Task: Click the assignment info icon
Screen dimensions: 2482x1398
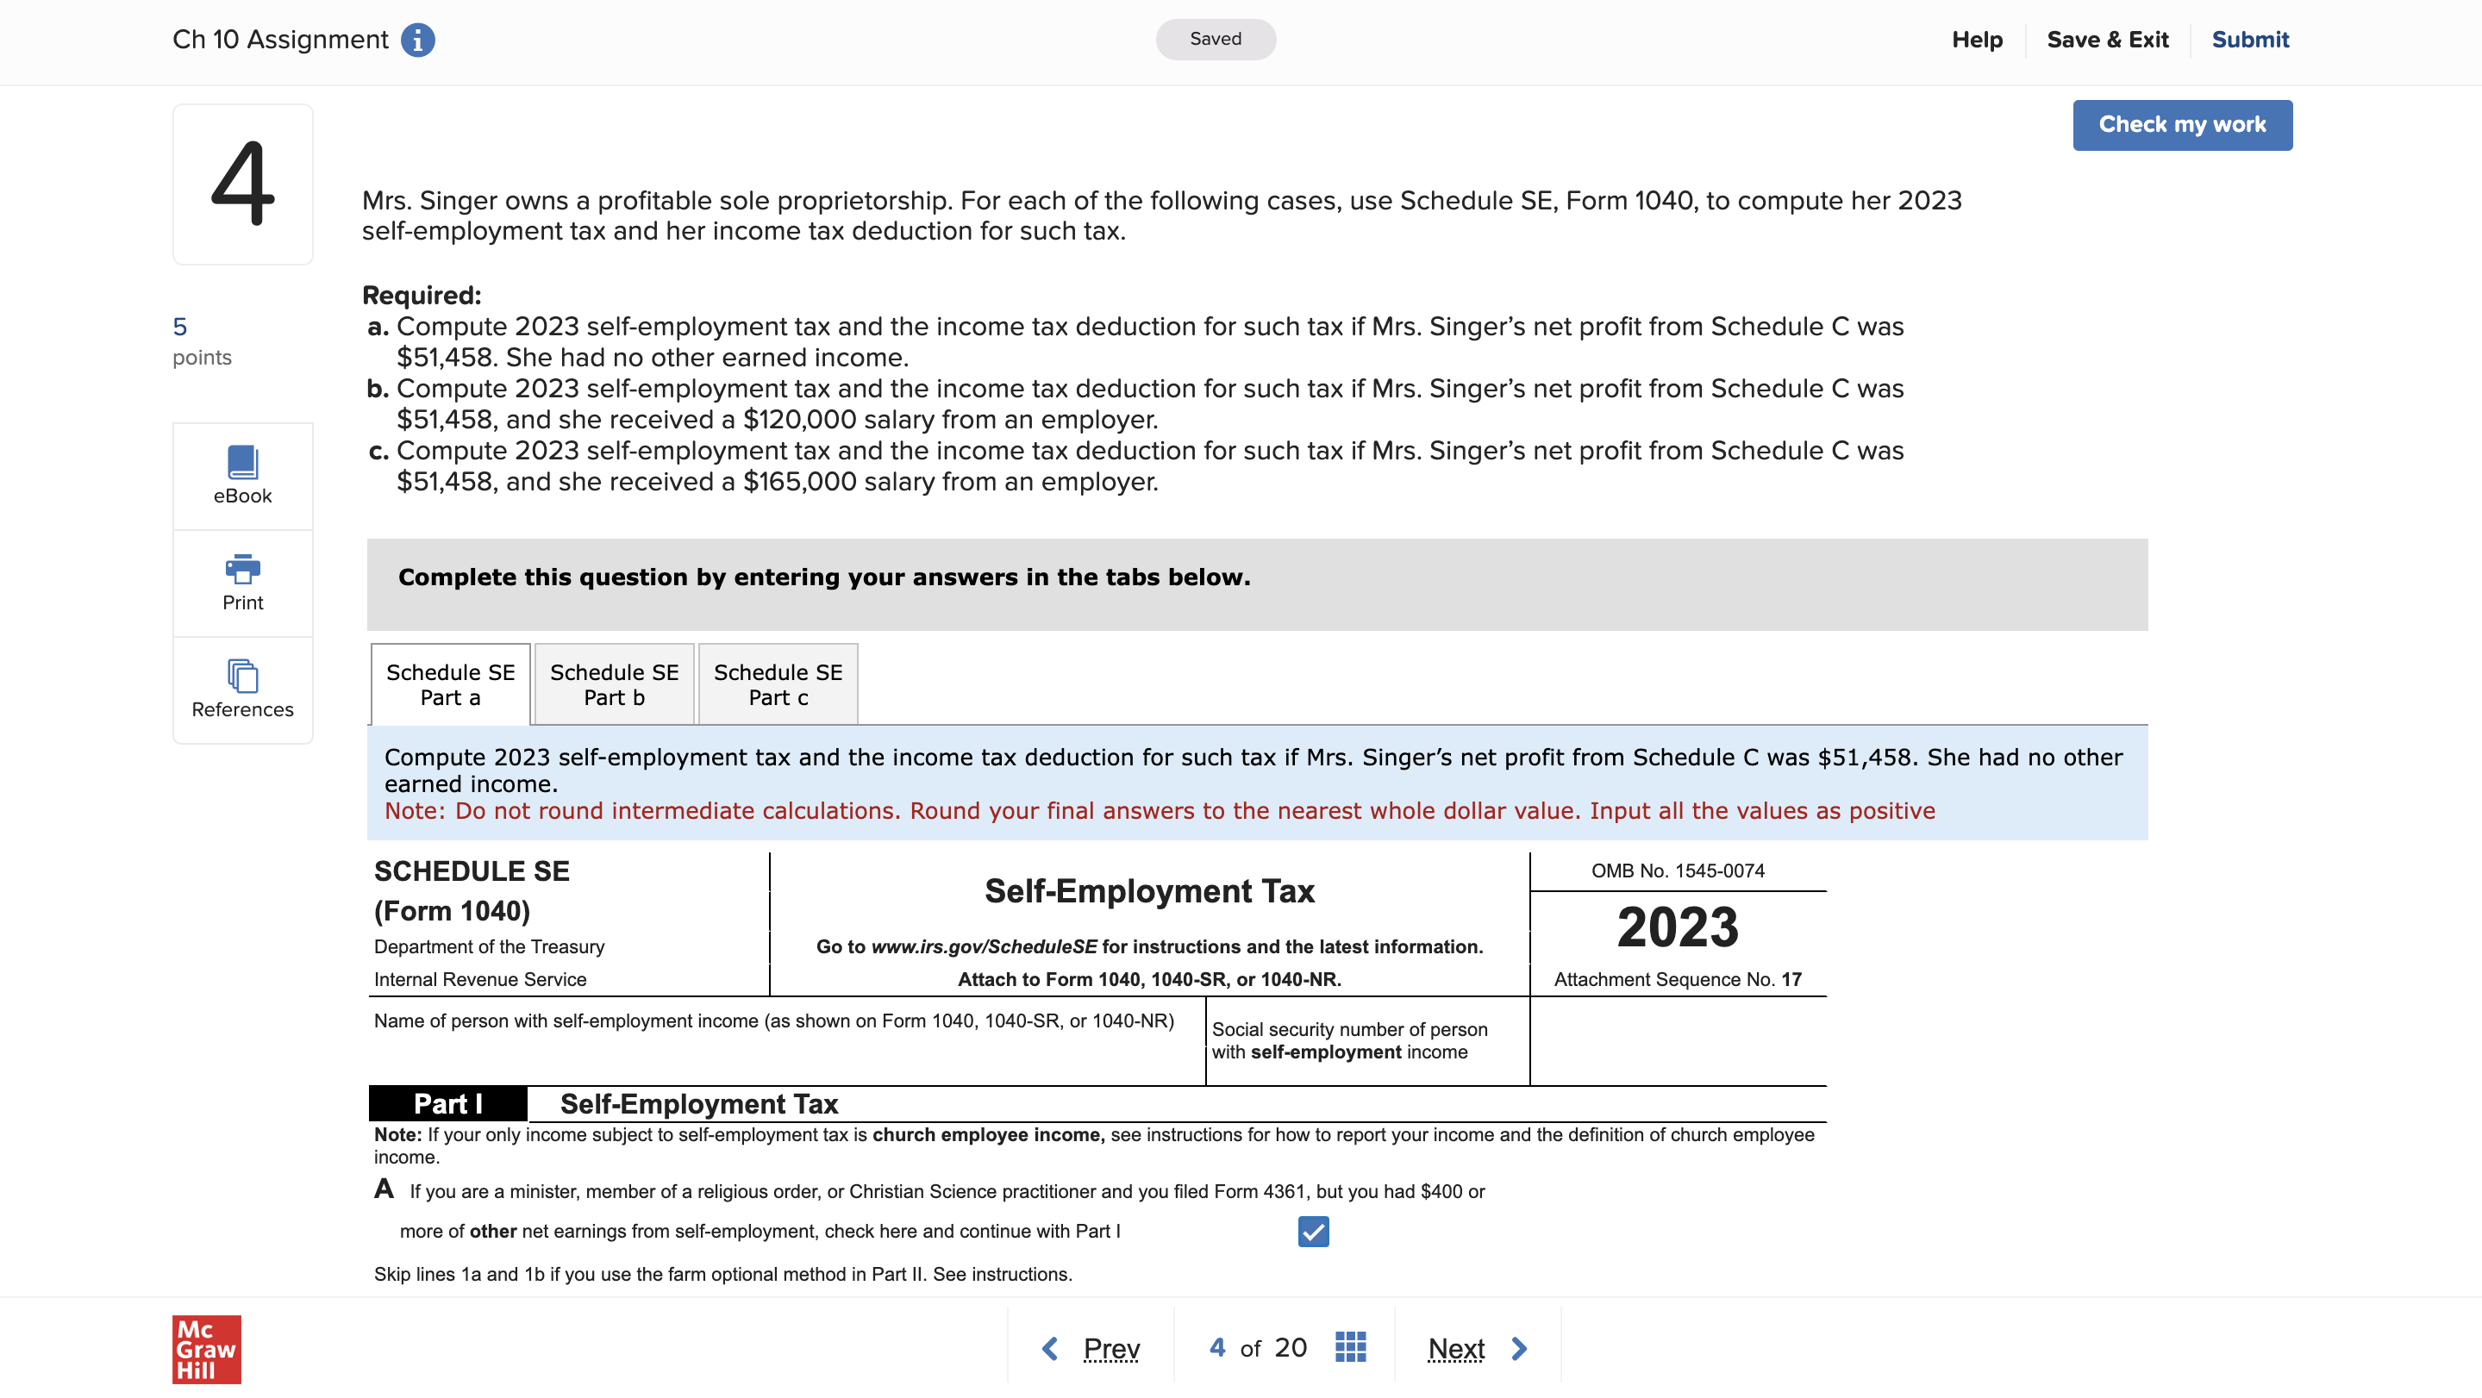Action: 417,40
